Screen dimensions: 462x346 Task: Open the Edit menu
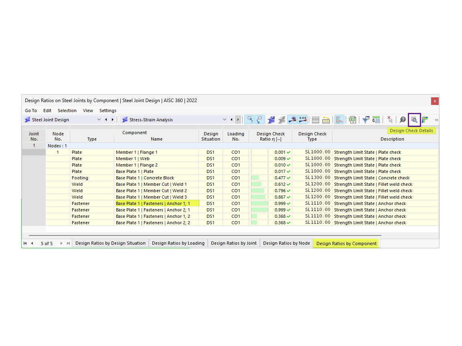(47, 111)
